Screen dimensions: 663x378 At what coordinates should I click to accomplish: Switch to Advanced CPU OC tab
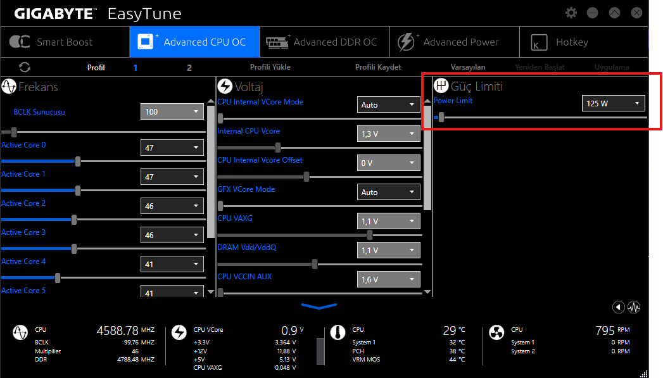195,42
